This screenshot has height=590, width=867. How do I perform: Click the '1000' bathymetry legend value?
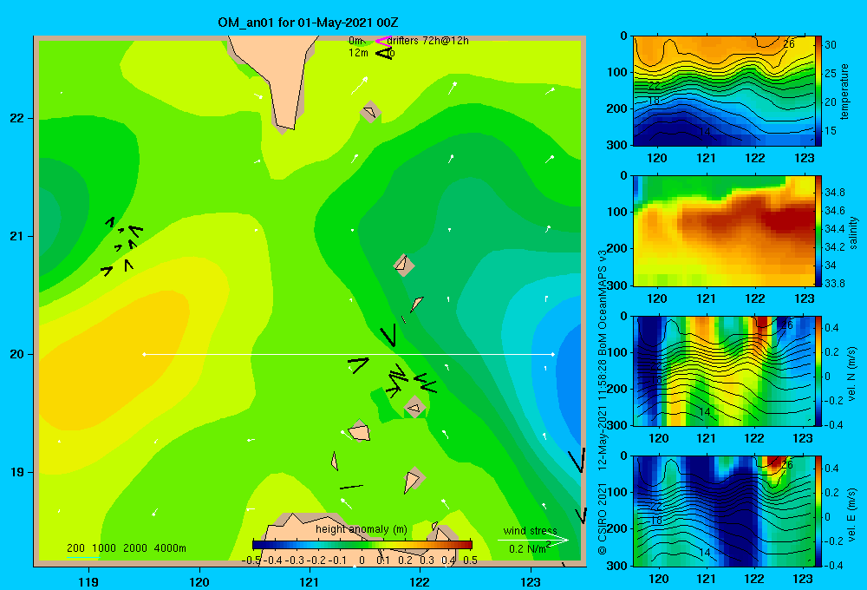click(104, 548)
